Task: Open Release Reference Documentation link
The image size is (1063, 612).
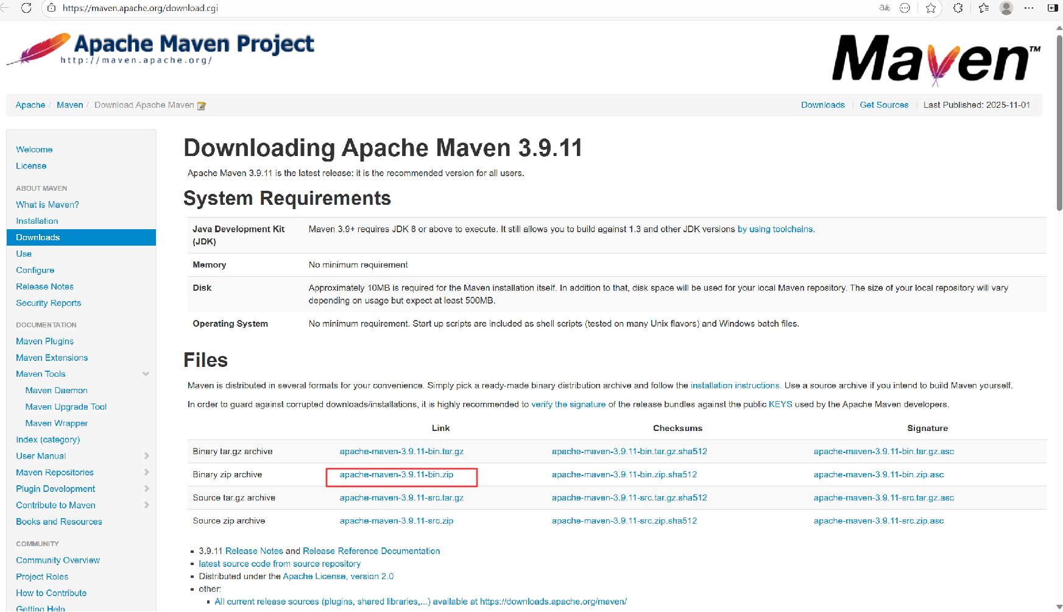Action: point(371,551)
